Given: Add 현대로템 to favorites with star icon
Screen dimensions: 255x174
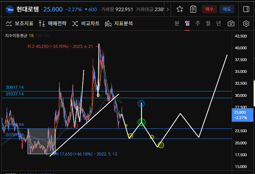Looking at the screenshot, I should (x=180, y=9).
